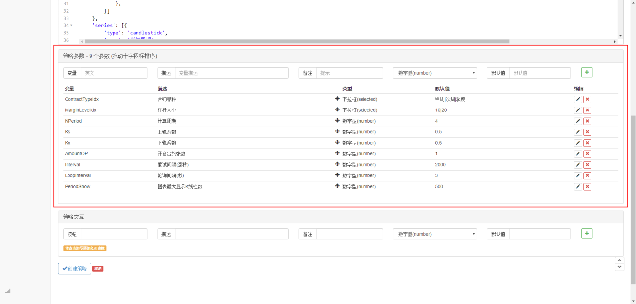Click pencil icon for NPeriod row
636x304 pixels.
point(578,121)
